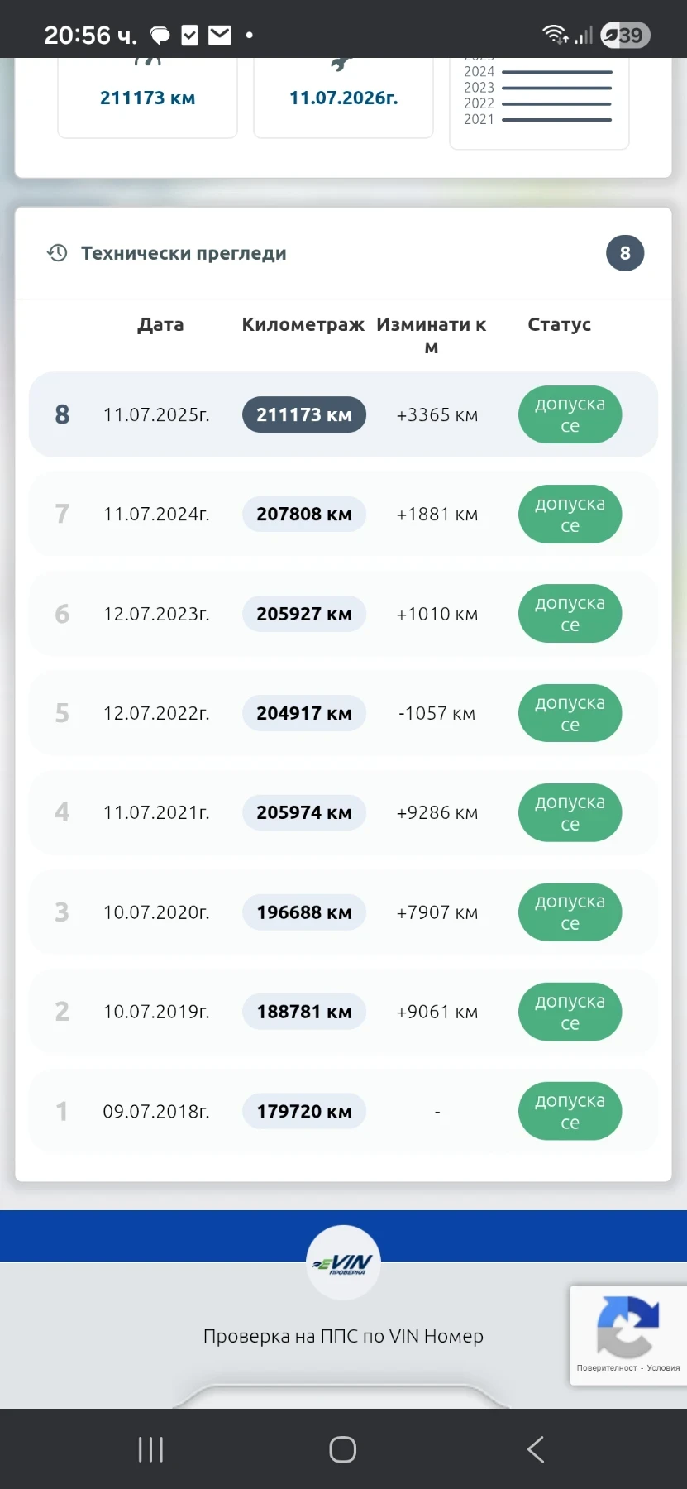Open mail notification icon in status bar

[x=219, y=35]
